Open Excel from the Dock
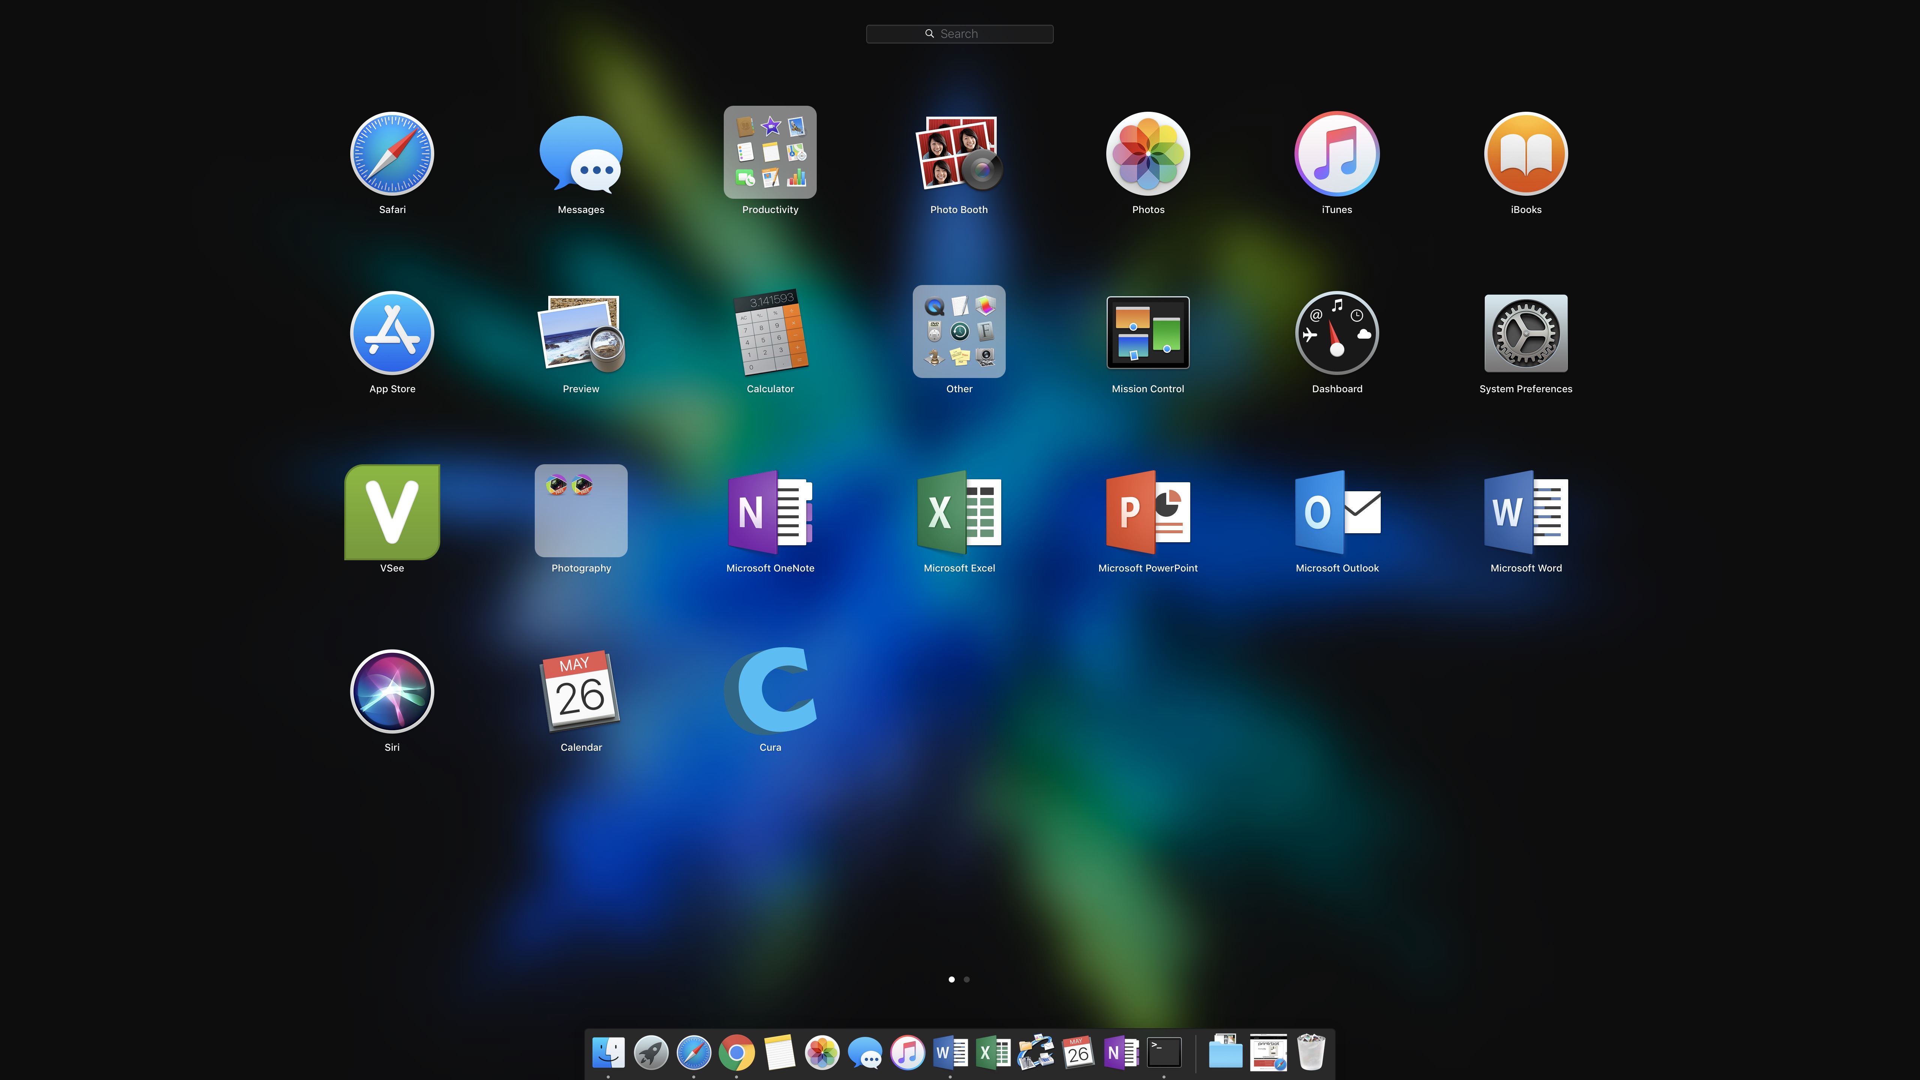This screenshot has width=1920, height=1080. click(x=993, y=1053)
